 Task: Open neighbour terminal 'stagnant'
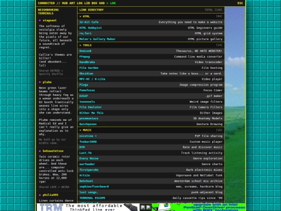(49, 20)
